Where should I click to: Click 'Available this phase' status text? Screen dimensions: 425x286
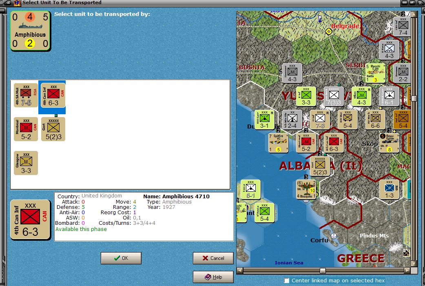[x=81, y=229]
